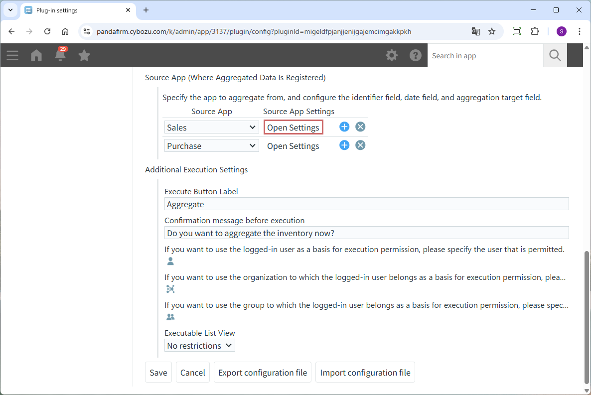Open the gear settings menu in header
This screenshot has width=591, height=395.
click(392, 55)
